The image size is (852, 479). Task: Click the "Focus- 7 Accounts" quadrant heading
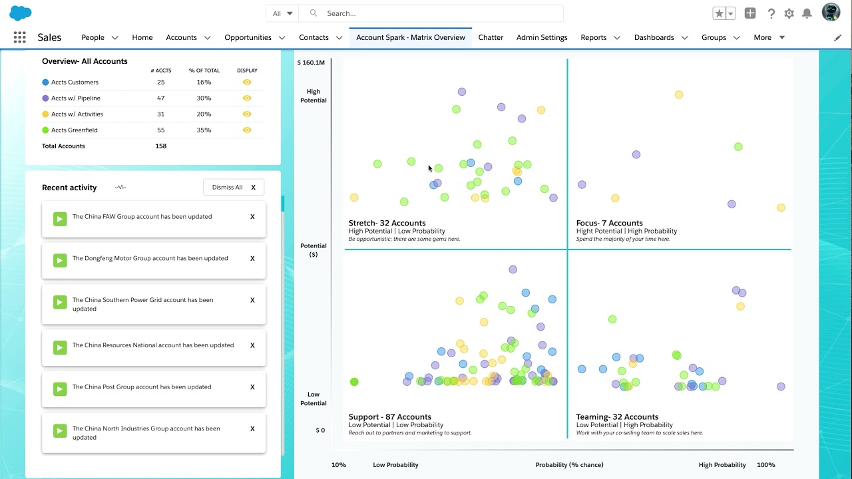coord(610,224)
